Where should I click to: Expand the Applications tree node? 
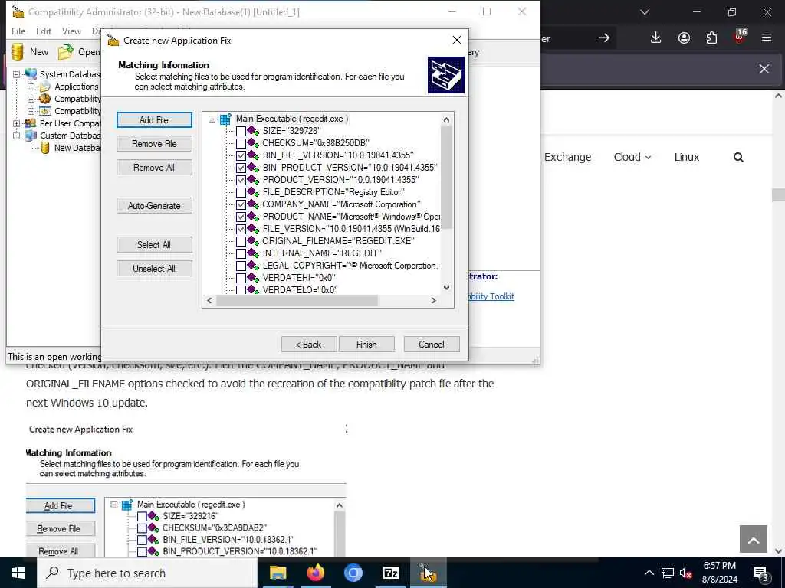click(x=31, y=87)
